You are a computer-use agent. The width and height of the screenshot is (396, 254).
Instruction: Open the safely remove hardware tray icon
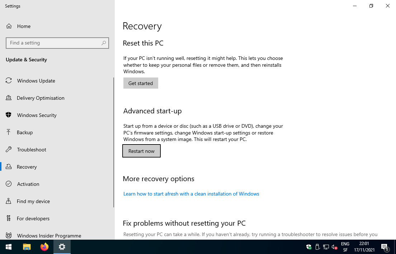pyautogui.click(x=318, y=247)
